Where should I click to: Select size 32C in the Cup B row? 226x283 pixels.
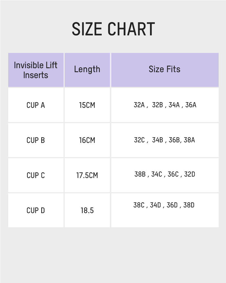click(x=139, y=140)
